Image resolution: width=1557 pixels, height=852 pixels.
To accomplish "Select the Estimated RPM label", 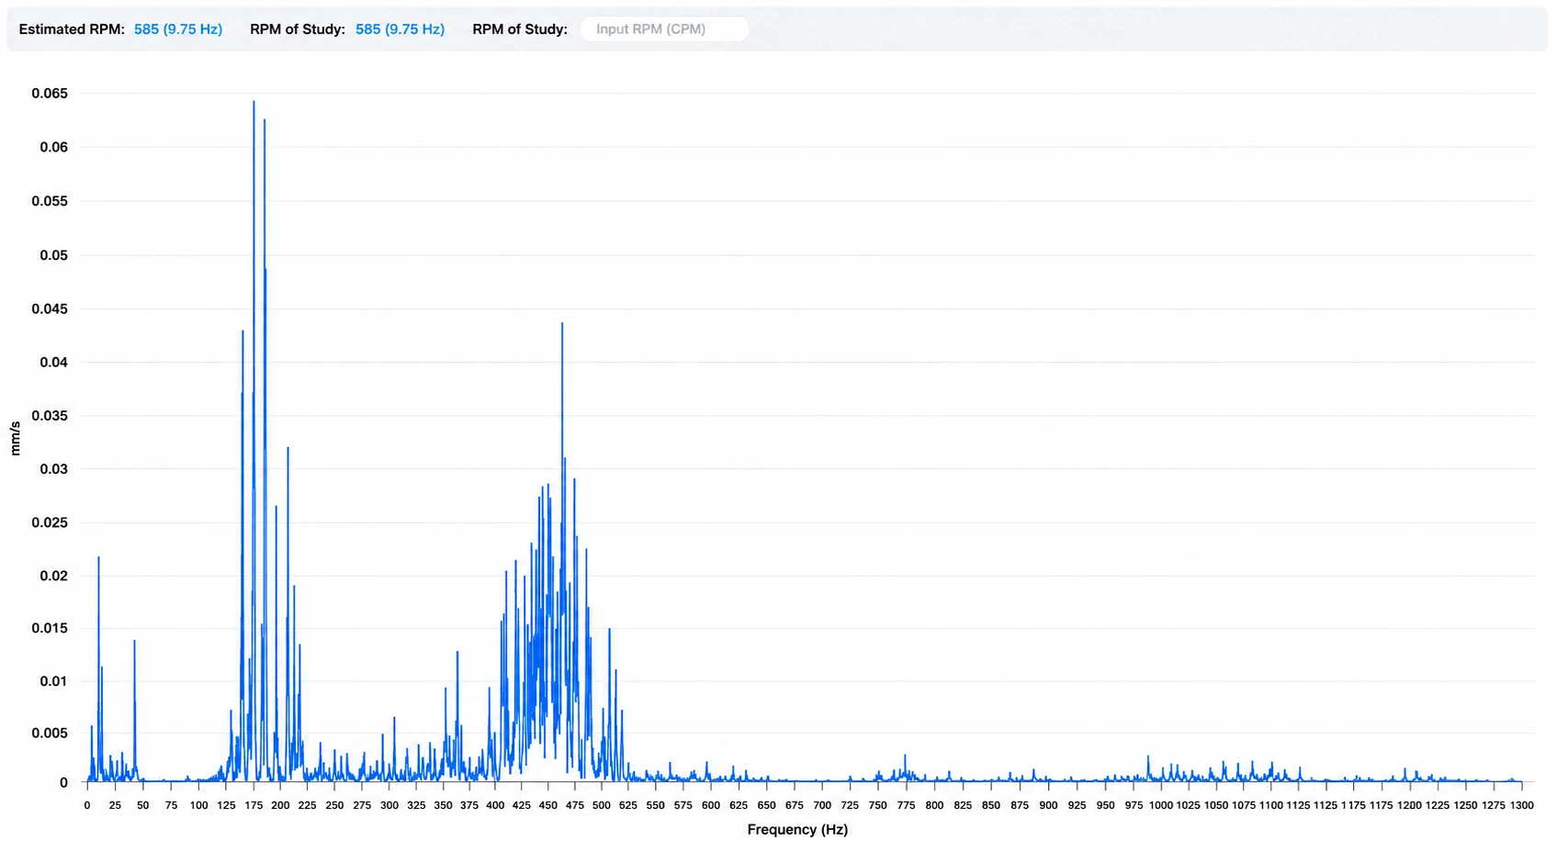I will pos(72,29).
